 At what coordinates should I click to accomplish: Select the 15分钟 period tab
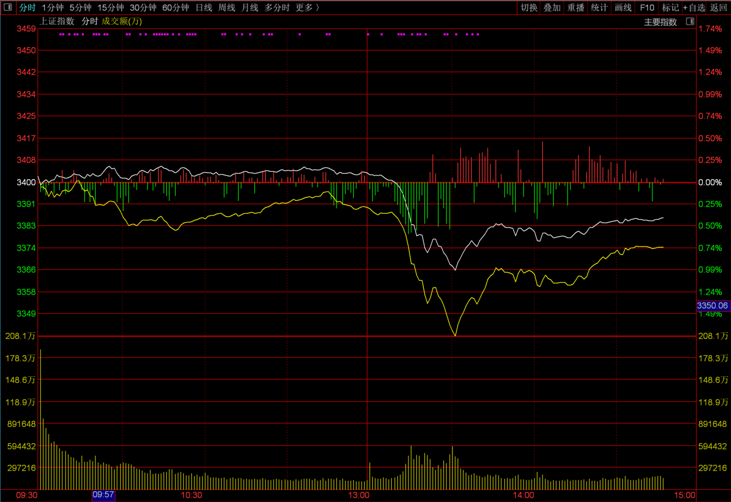[x=111, y=8]
